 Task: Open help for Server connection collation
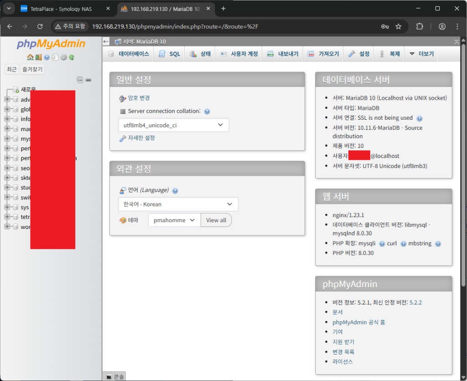click(207, 112)
